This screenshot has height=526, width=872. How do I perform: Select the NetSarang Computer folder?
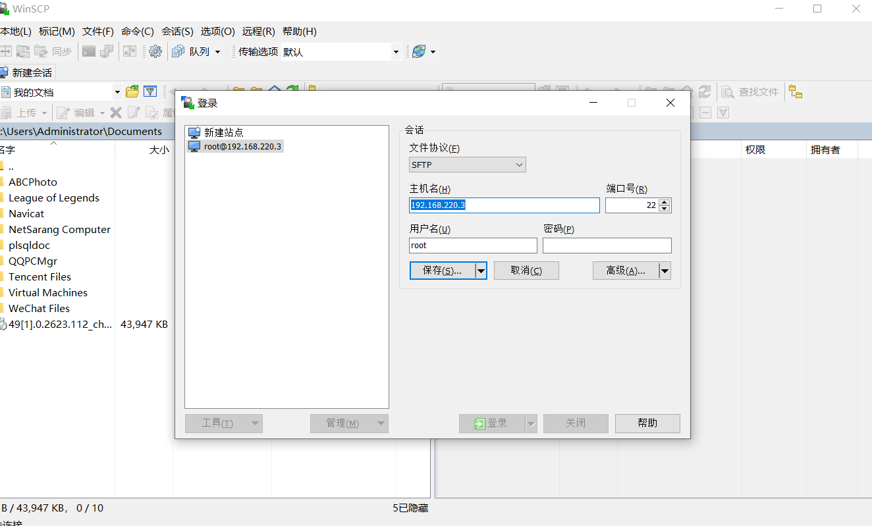tap(59, 229)
